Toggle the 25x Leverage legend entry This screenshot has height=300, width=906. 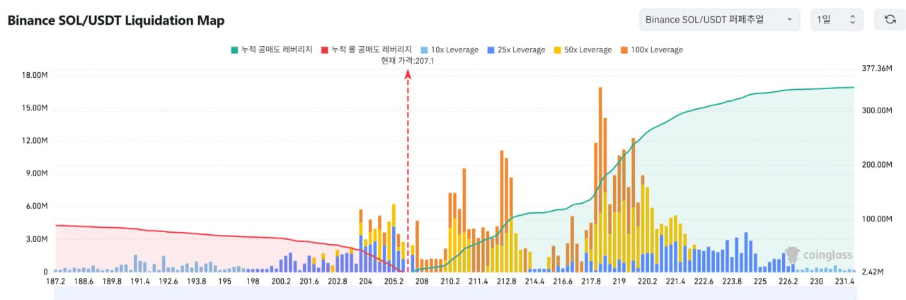click(x=515, y=50)
